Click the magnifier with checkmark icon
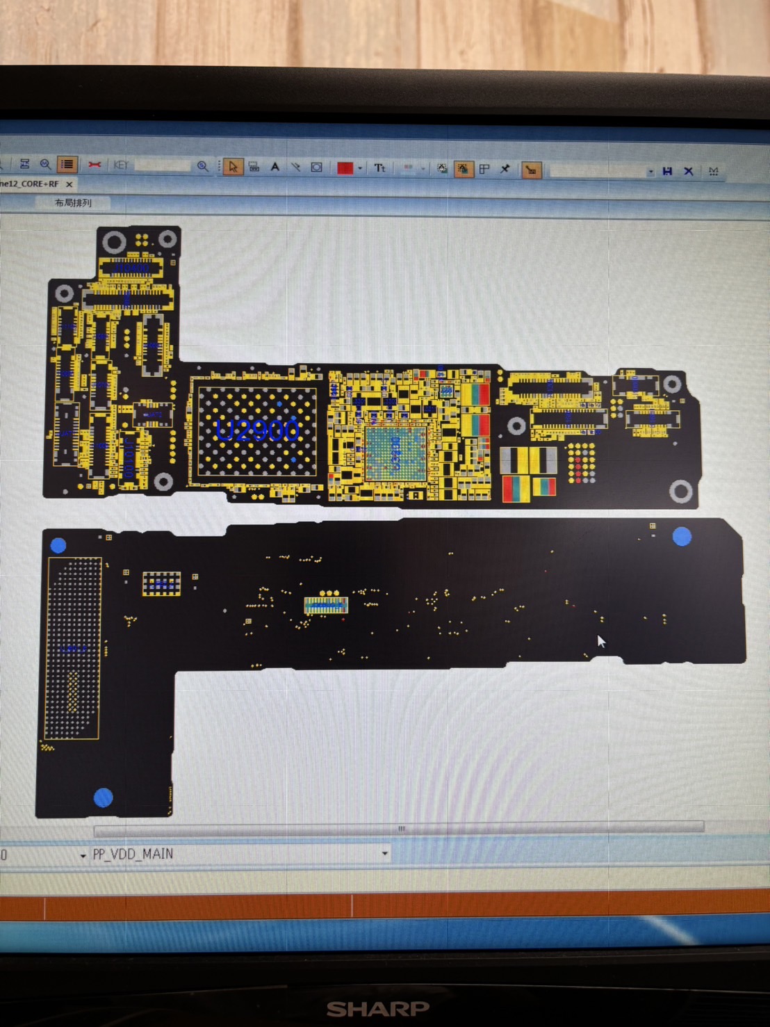 click(45, 164)
